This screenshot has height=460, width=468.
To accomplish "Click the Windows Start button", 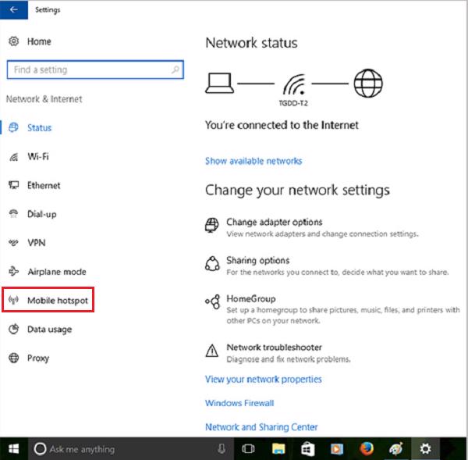I will pyautogui.click(x=13, y=449).
